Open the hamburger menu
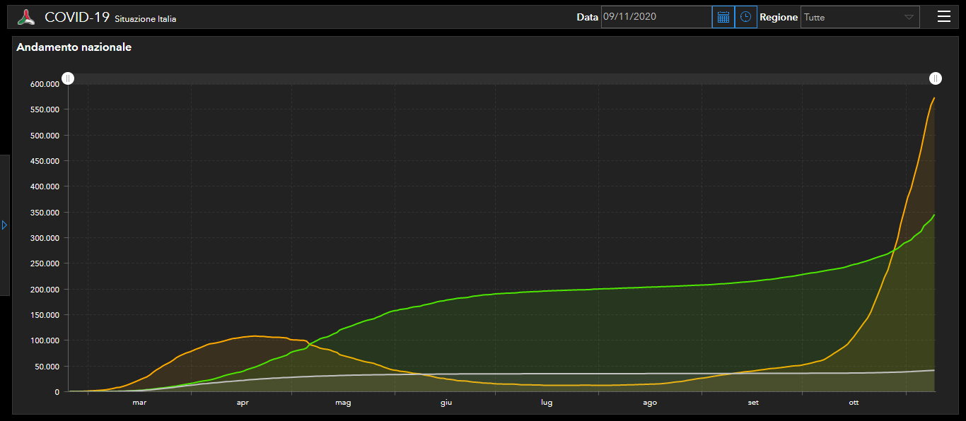 943,17
